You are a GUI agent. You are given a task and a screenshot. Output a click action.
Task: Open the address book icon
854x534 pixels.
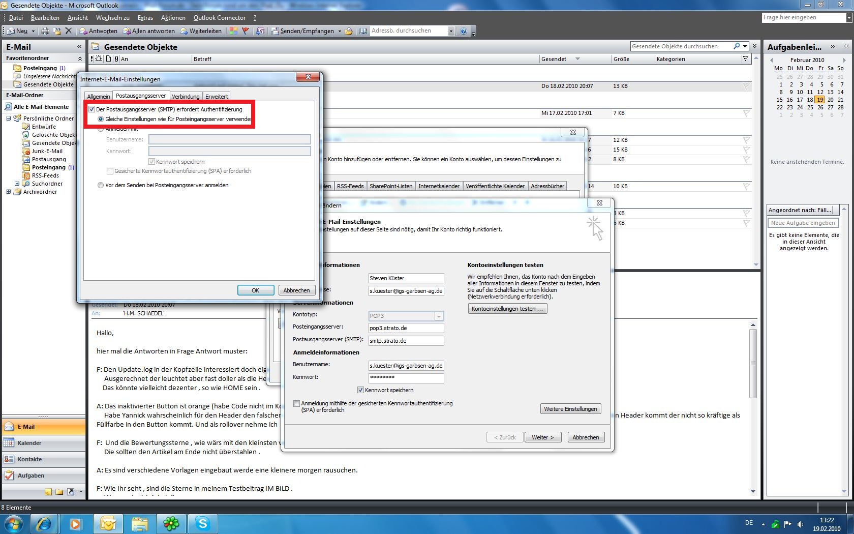(363, 31)
